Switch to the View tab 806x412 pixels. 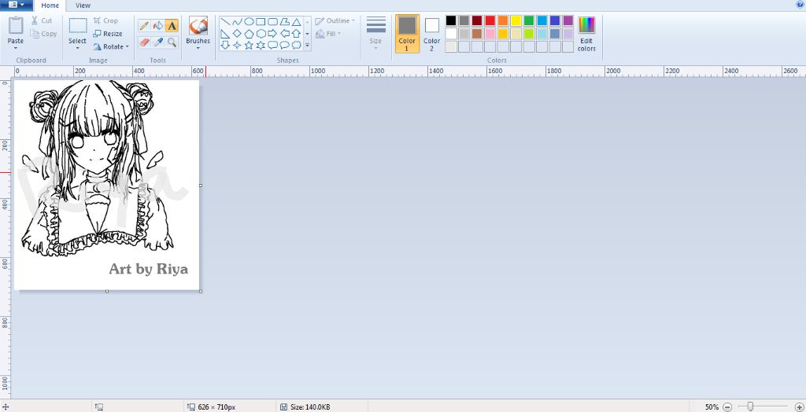(x=83, y=6)
